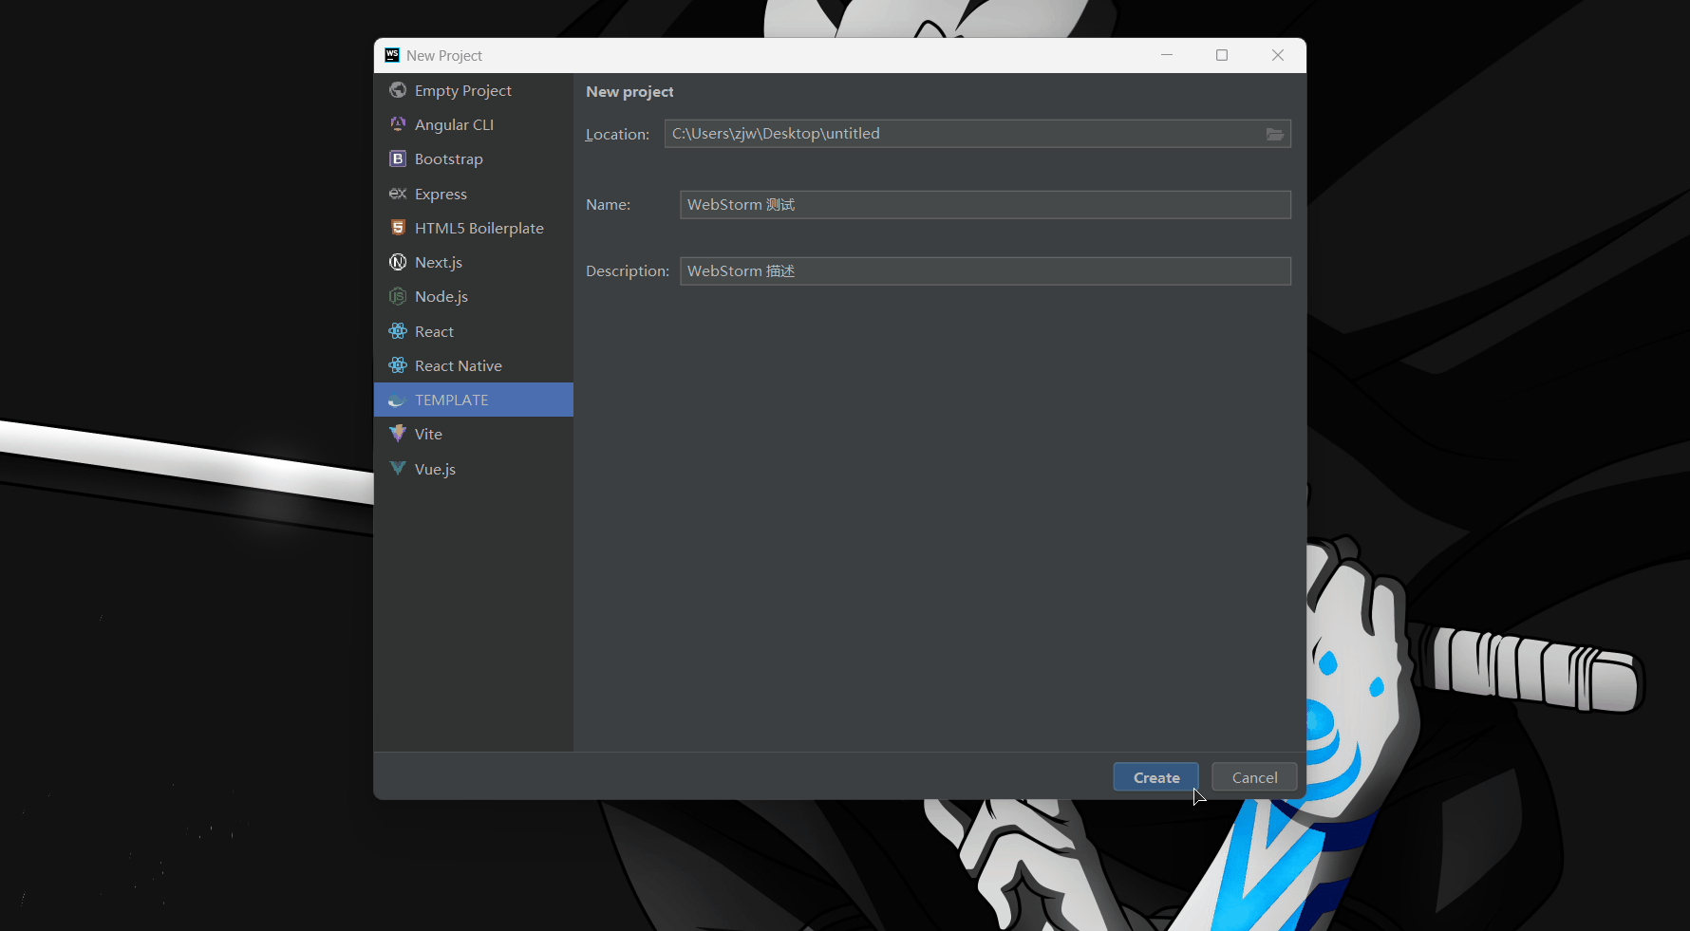Click the "New project" heading text
Screen dimensions: 1690x931
point(629,91)
